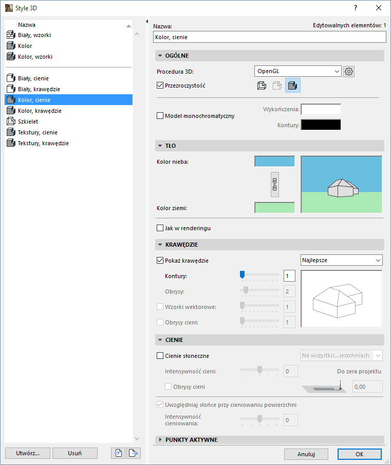
Task: Click the list scroll-down arrow
Action: pyautogui.click(x=137, y=439)
